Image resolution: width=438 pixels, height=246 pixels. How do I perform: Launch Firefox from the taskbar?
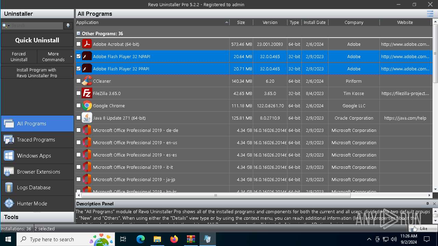click(x=174, y=239)
